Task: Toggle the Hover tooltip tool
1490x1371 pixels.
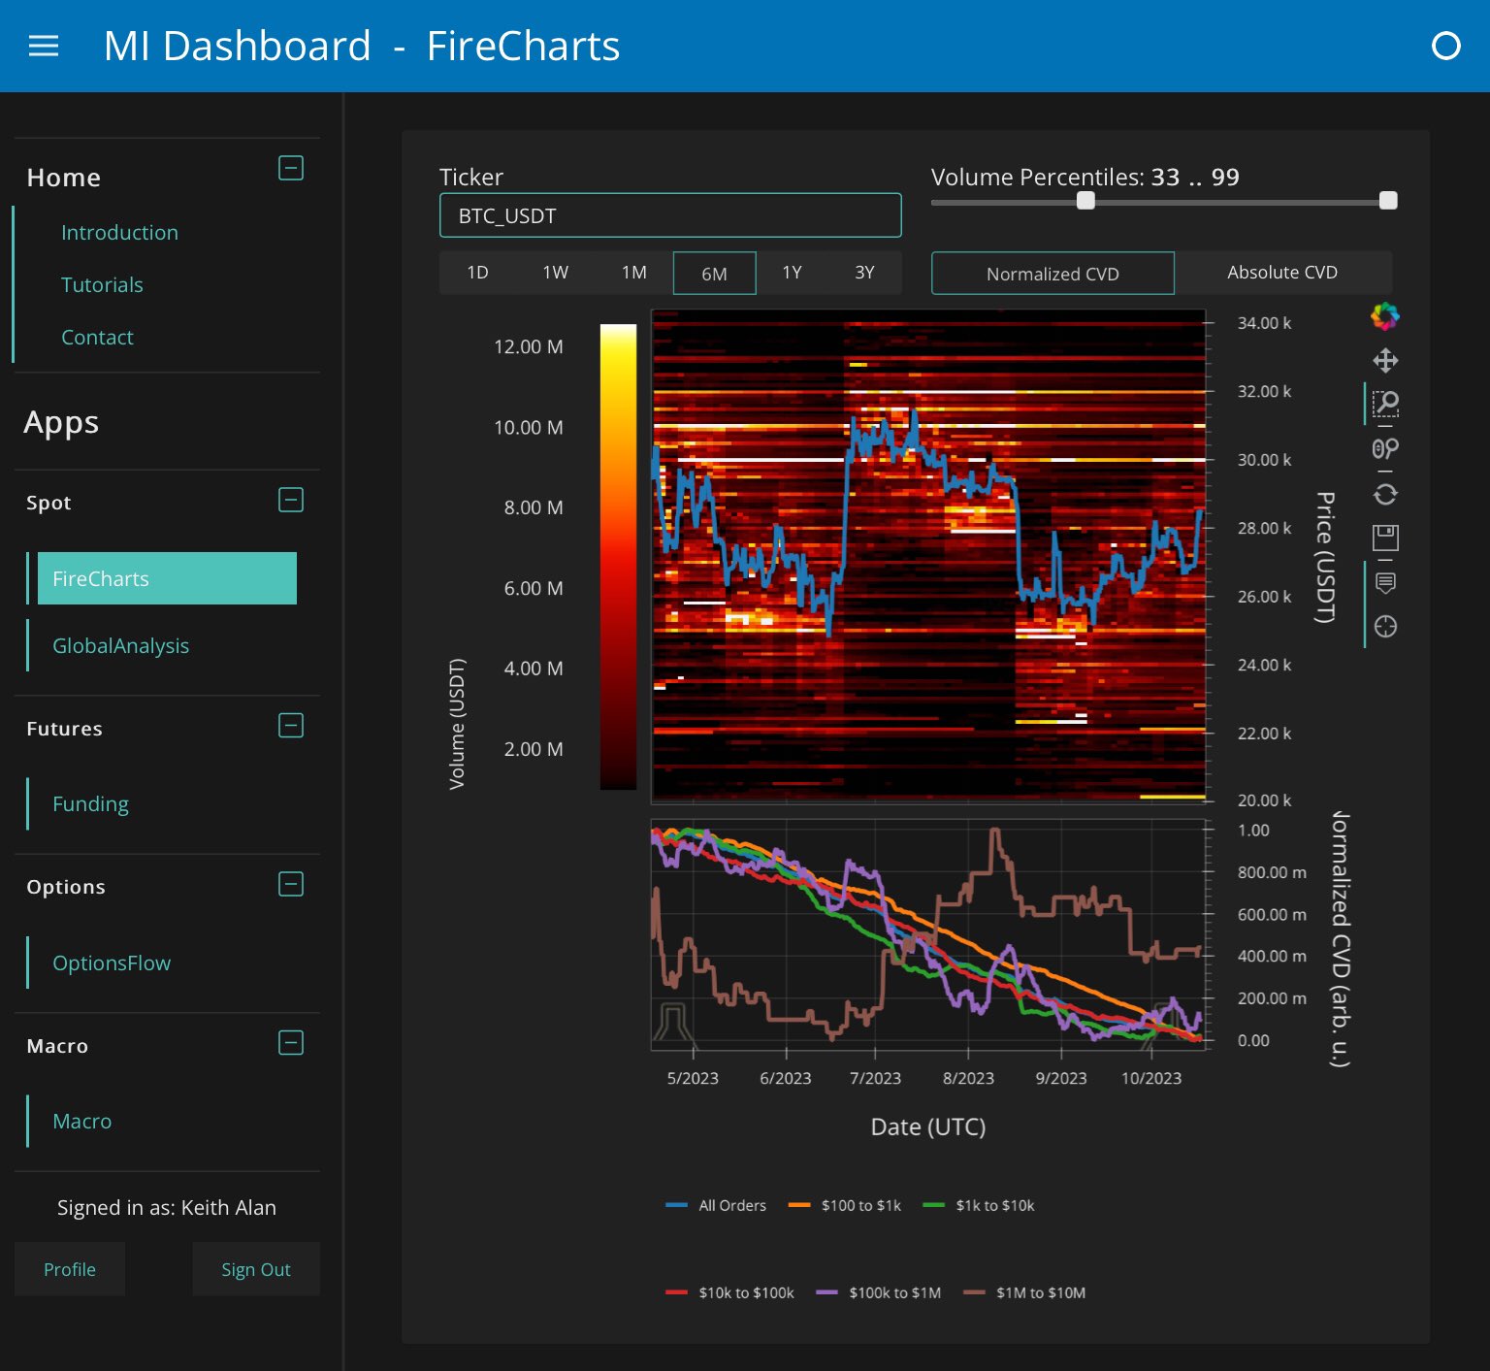Action: (1385, 582)
